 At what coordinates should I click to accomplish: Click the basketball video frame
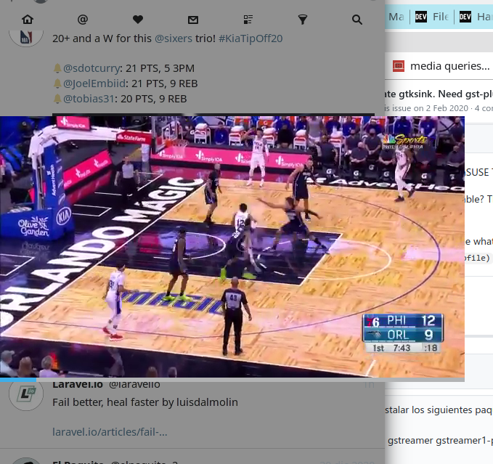[x=232, y=247]
